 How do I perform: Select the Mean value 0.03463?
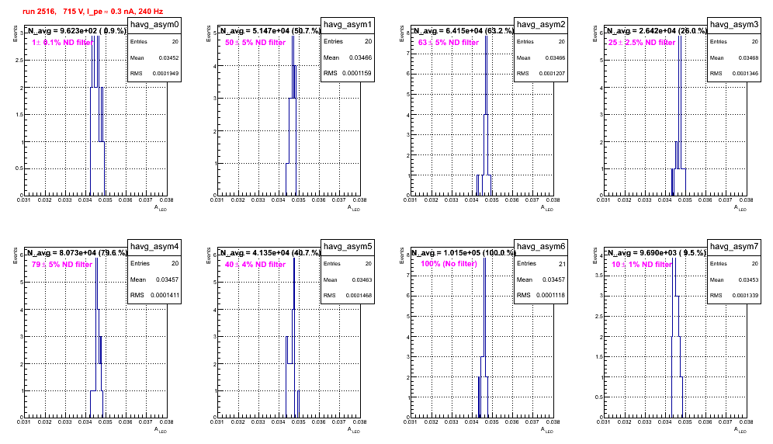362,280
